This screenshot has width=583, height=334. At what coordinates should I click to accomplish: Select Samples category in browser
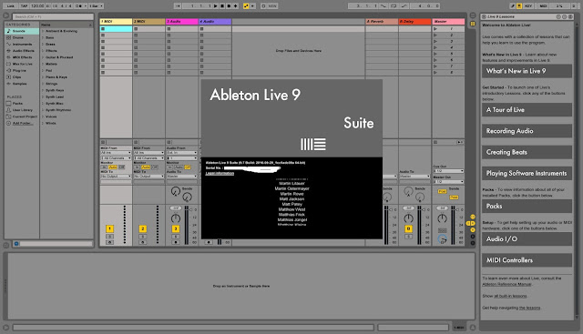22,84
